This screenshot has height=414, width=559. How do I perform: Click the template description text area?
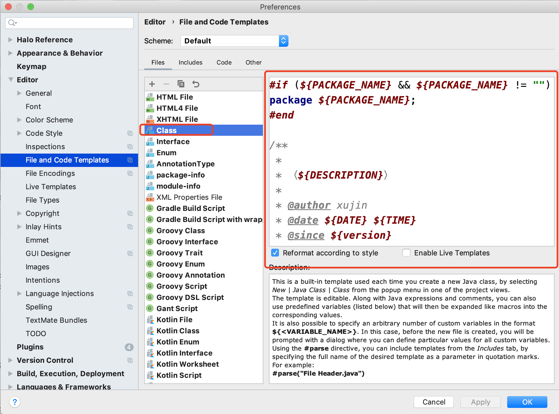click(x=412, y=329)
